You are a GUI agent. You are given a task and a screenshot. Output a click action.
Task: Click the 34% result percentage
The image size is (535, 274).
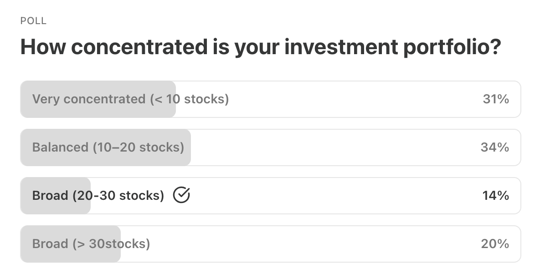(494, 147)
